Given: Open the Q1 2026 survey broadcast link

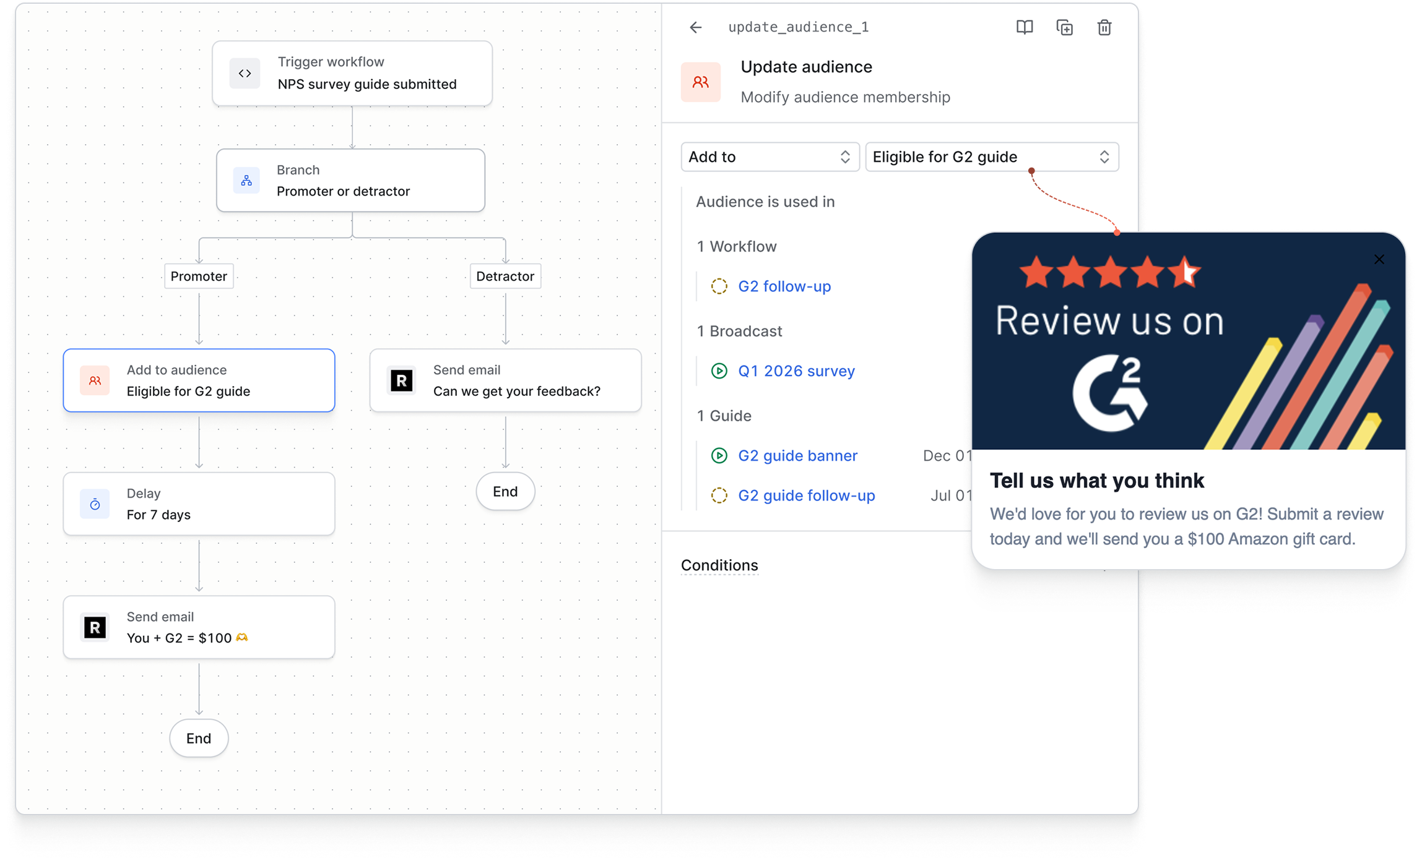Looking at the screenshot, I should pos(796,371).
